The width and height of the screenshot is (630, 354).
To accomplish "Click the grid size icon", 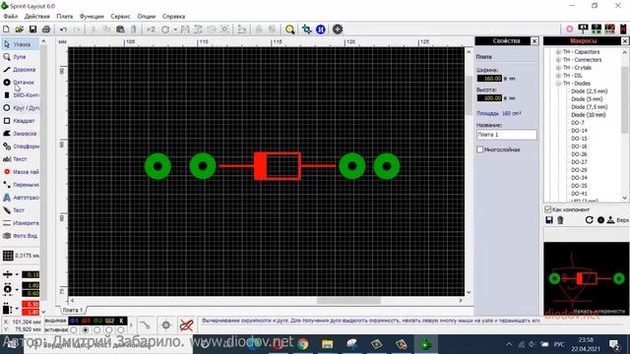I will coord(8,256).
